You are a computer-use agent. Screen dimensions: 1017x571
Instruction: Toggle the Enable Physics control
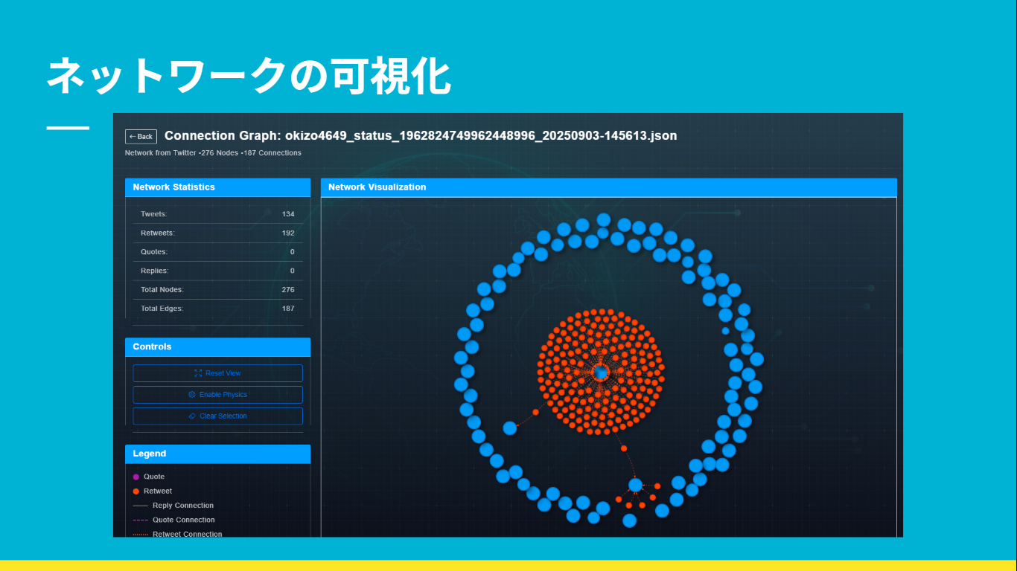pyautogui.click(x=217, y=395)
